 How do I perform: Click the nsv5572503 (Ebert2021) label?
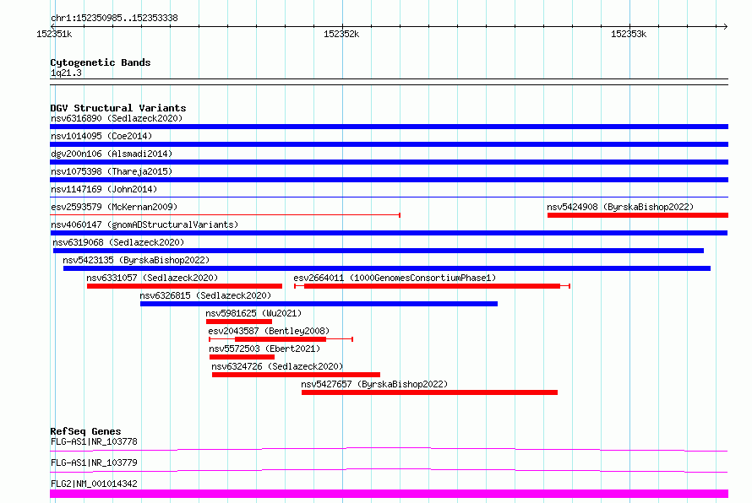tap(264, 349)
